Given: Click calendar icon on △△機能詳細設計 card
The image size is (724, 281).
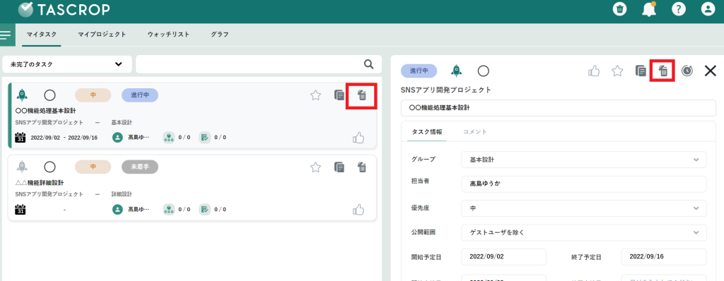Looking at the screenshot, I should (x=21, y=209).
